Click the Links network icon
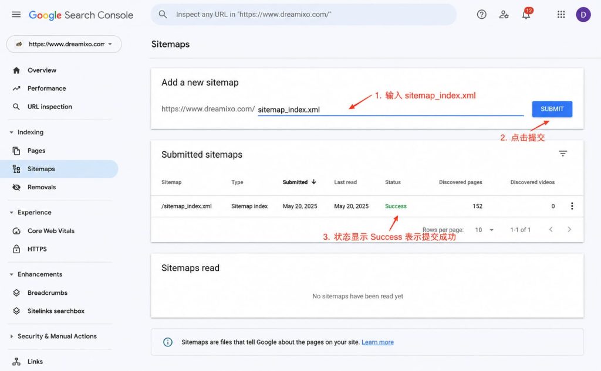This screenshot has width=601, height=371. pyautogui.click(x=16, y=362)
